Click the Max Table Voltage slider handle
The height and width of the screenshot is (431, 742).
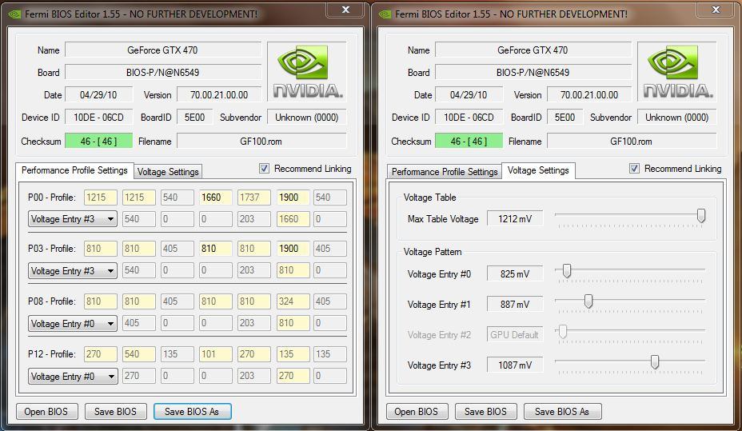701,216
